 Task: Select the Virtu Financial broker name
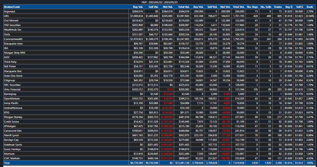tap(12, 90)
